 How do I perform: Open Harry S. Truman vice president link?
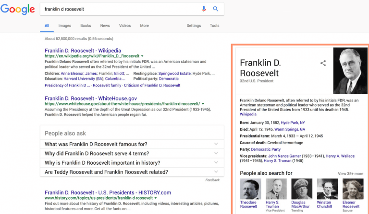click(277, 161)
